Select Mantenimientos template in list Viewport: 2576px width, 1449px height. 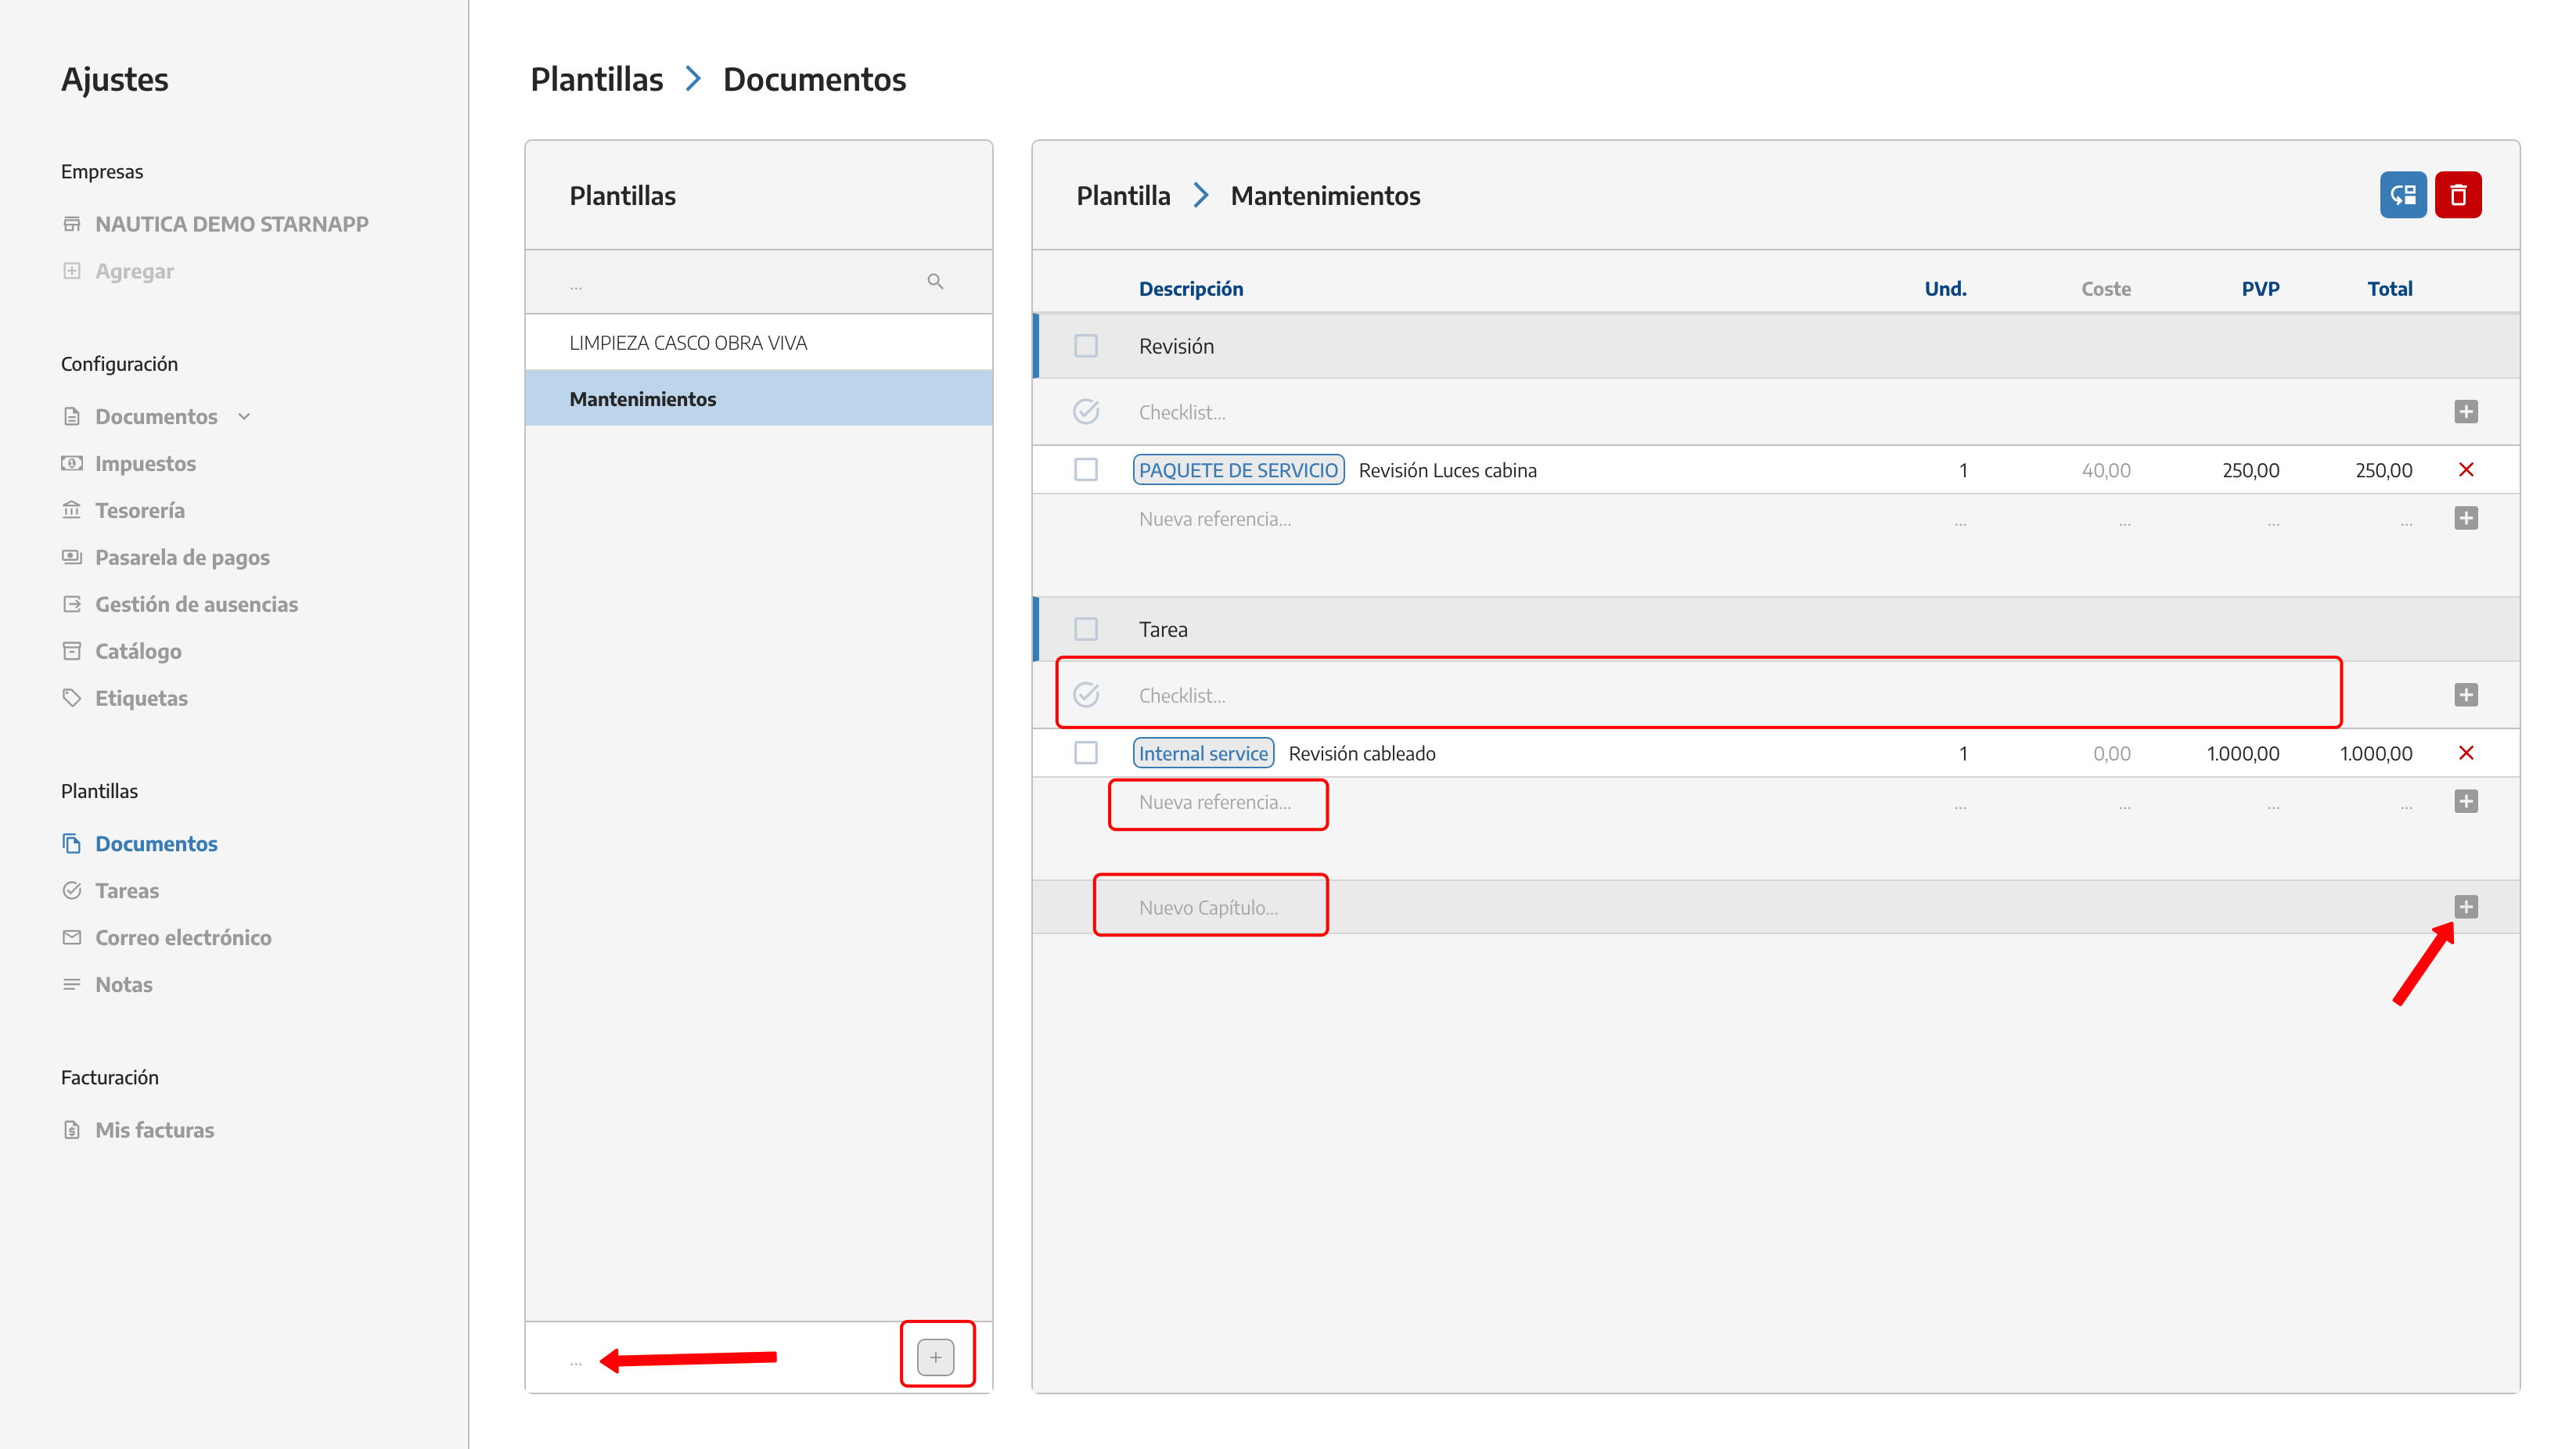[x=759, y=399]
